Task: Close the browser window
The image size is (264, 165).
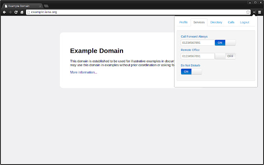Action: coord(261,2)
